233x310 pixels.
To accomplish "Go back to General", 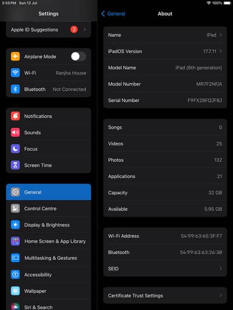I will coord(113,13).
